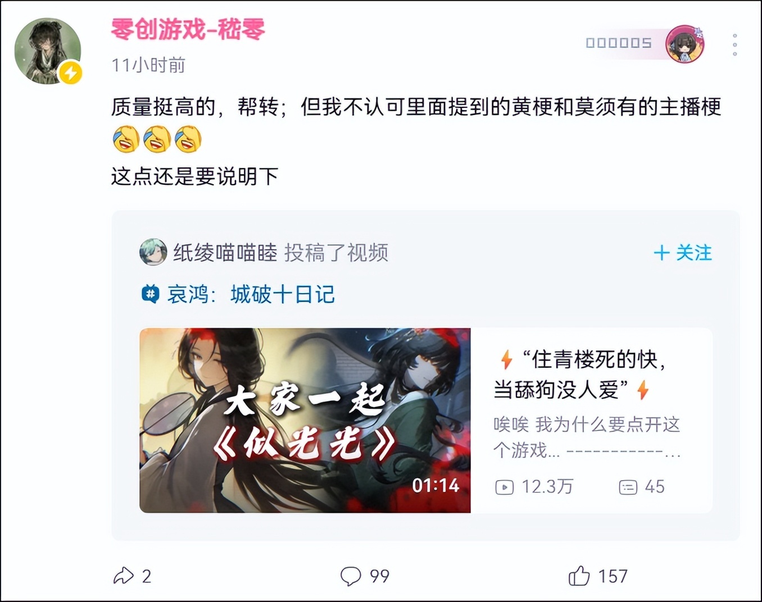The width and height of the screenshot is (762, 602).
Task: Click the danmaku count icon beside 45
Action: click(x=628, y=487)
